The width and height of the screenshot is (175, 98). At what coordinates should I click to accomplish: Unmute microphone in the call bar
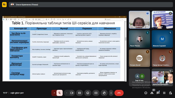[x=59, y=93]
